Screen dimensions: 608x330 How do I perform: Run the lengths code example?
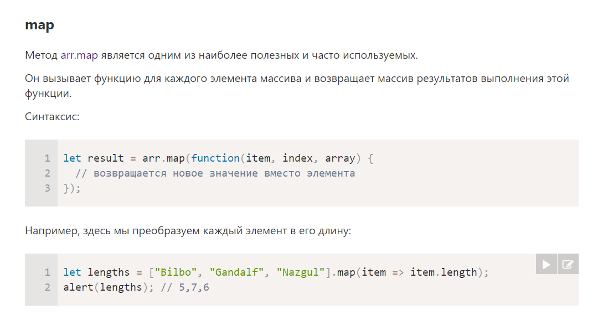[547, 264]
